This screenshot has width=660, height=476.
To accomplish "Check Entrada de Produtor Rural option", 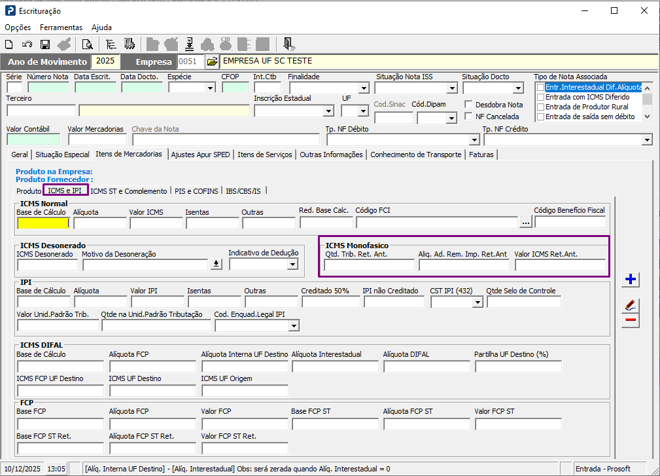I will click(x=540, y=107).
